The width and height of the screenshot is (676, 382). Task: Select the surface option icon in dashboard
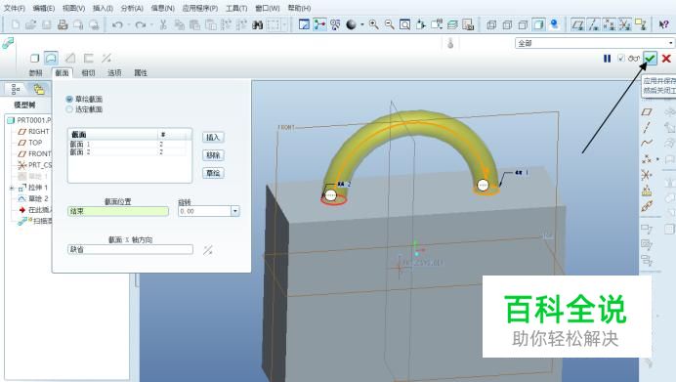point(51,58)
